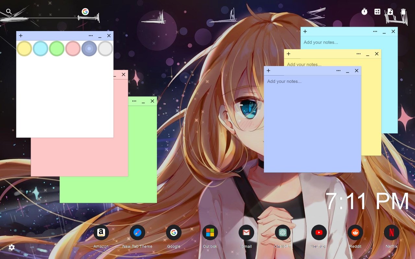Image resolution: width=415 pixels, height=259 pixels.
Task: Pick the yellow color swatch
Action: 24,49
